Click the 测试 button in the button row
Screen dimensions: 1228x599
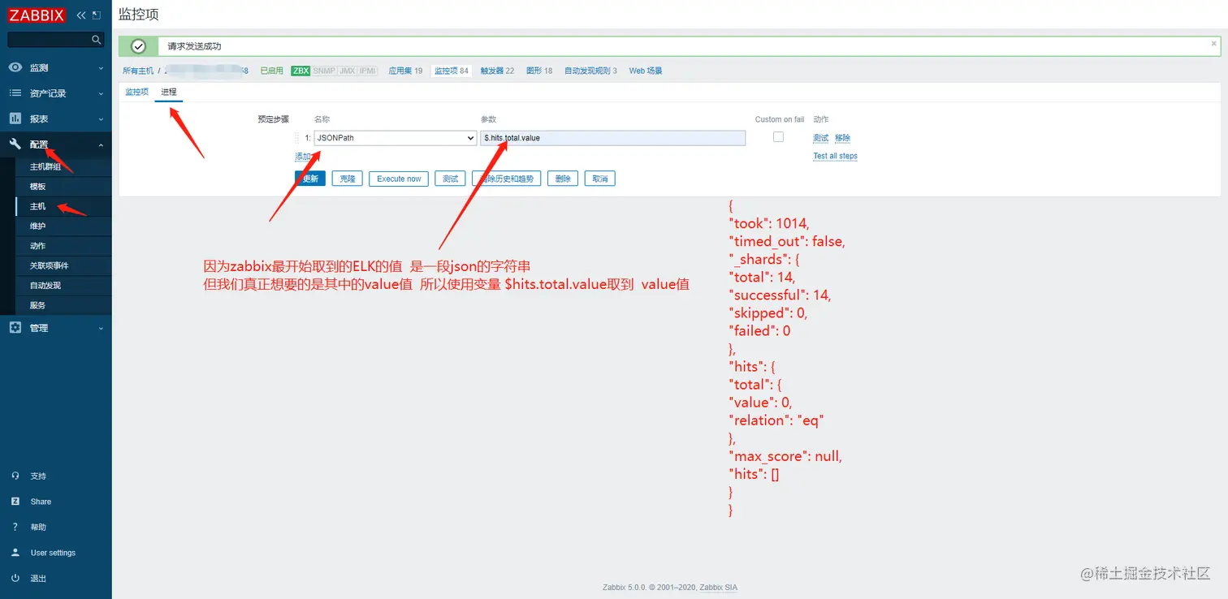pos(450,179)
